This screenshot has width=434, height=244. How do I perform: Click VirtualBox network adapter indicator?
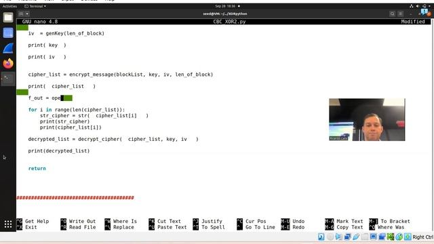pos(347,237)
